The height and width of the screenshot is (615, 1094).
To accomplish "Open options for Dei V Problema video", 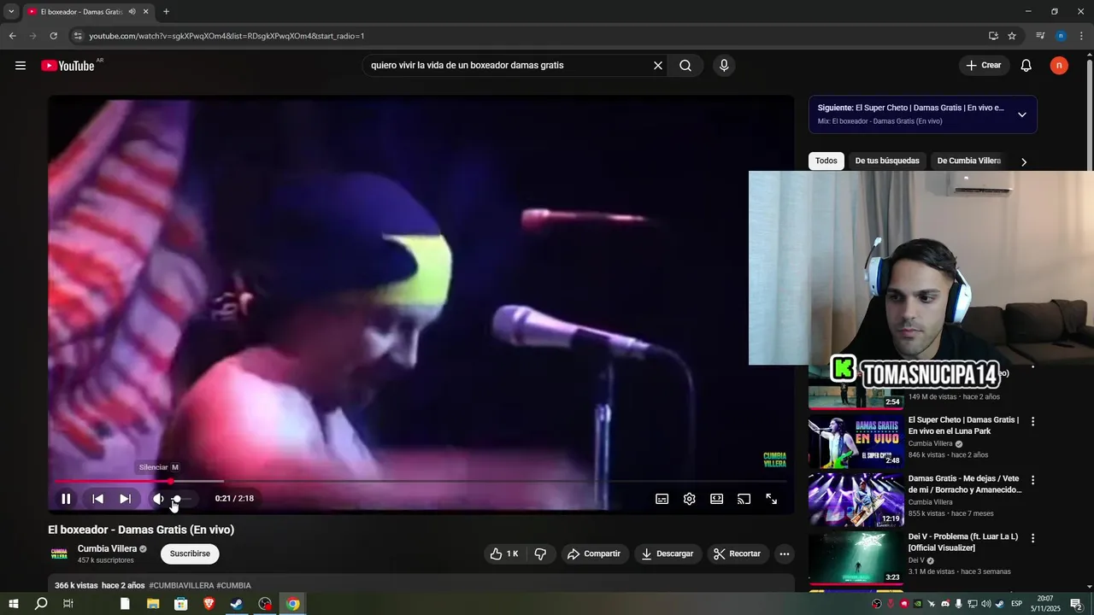I will [x=1032, y=538].
